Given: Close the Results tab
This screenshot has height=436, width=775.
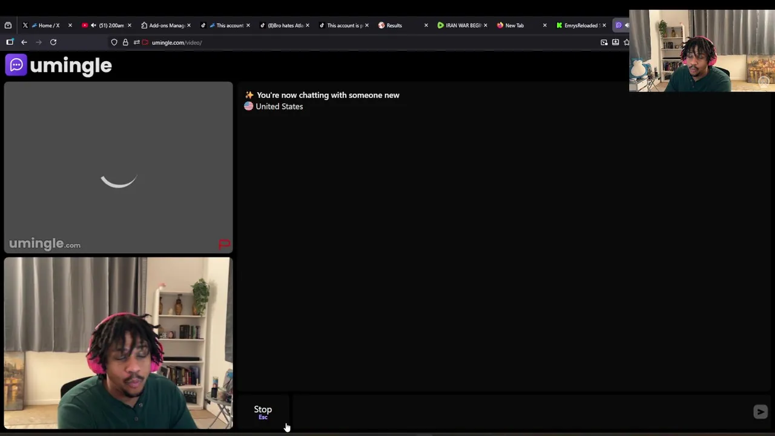Looking at the screenshot, I should coord(426,25).
